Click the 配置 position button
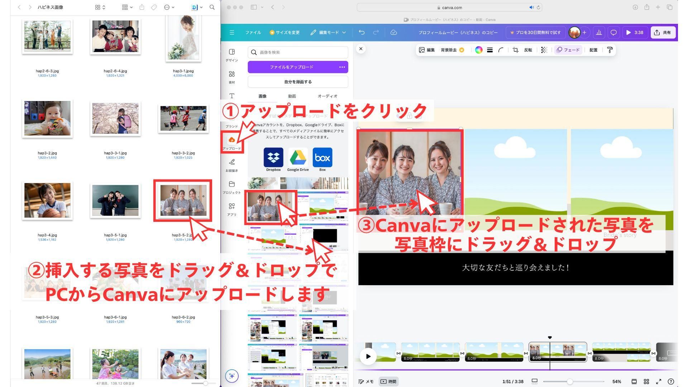Screen dimensions: 688x387 click(x=593, y=50)
